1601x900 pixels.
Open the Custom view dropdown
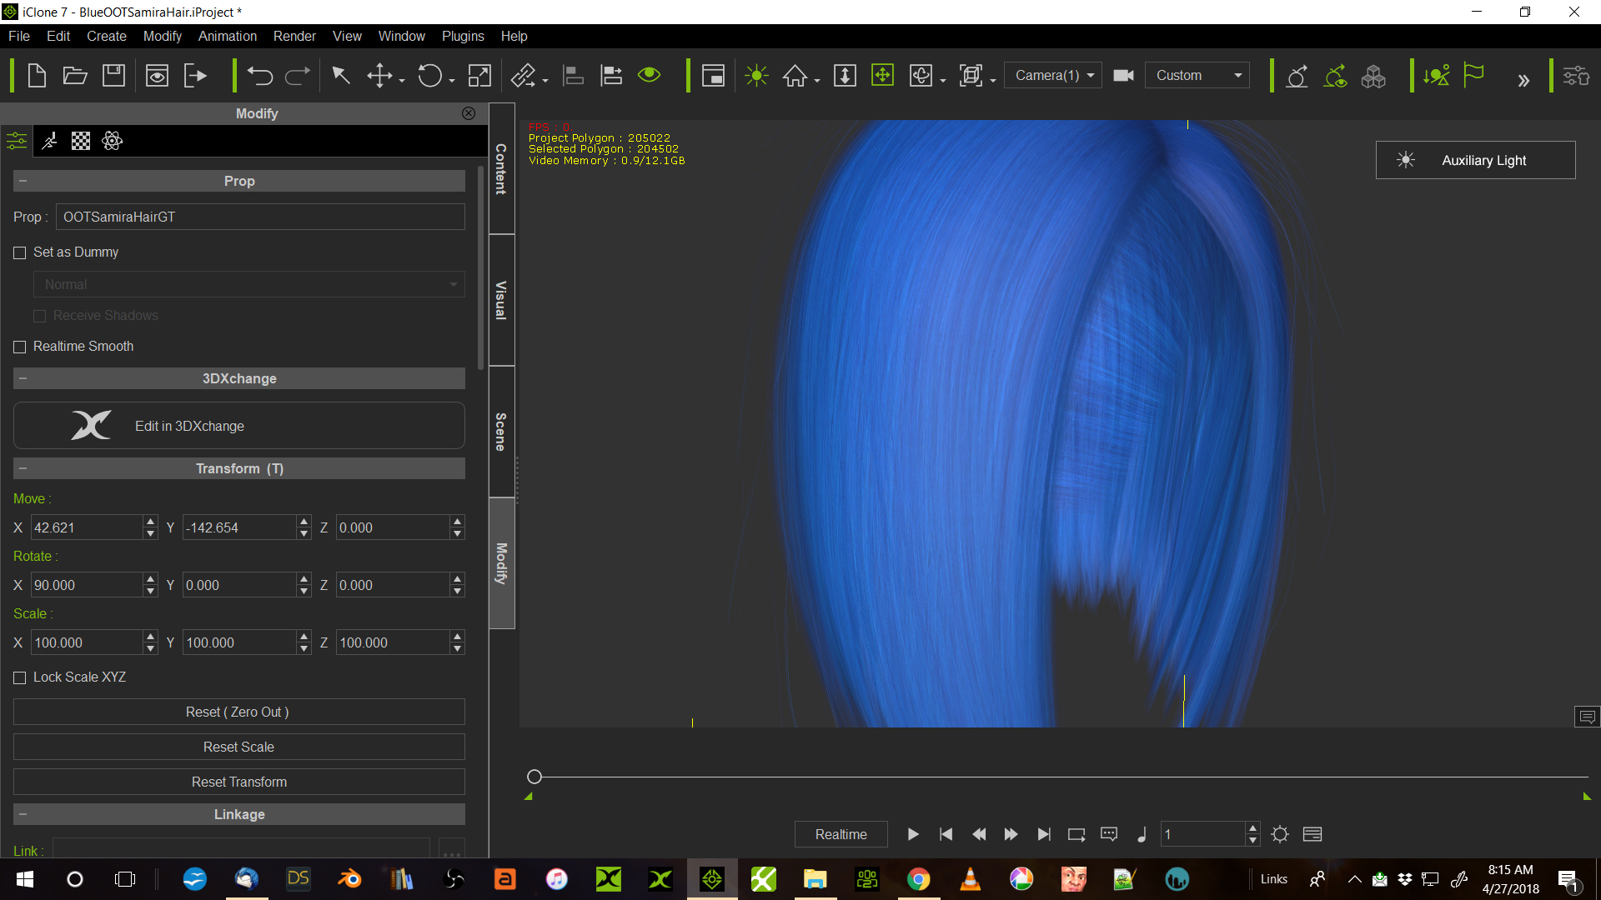point(1197,76)
